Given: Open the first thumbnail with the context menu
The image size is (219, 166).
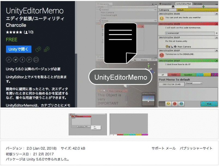Looking at the screenshot, I should tap(88, 124).
